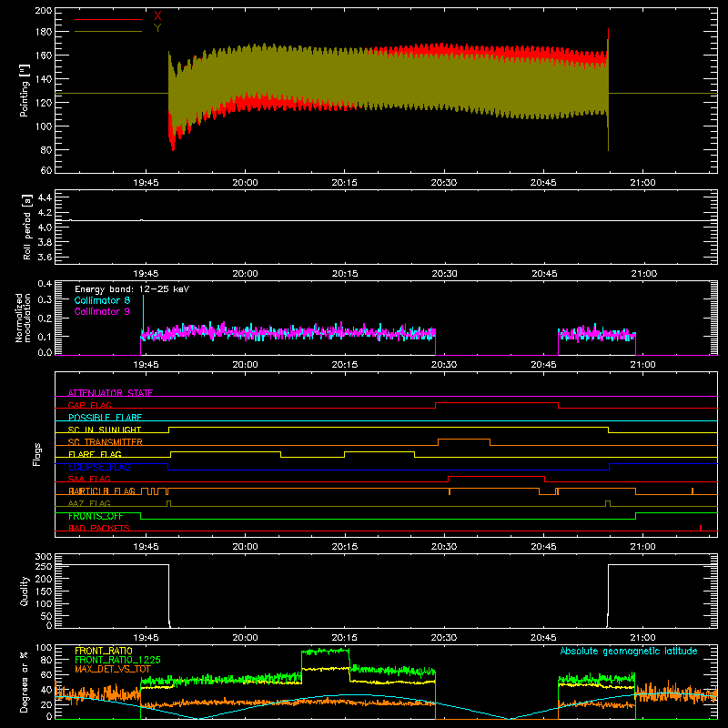Click 20:30 time label under modulation plot
The image size is (728, 728).
click(444, 365)
